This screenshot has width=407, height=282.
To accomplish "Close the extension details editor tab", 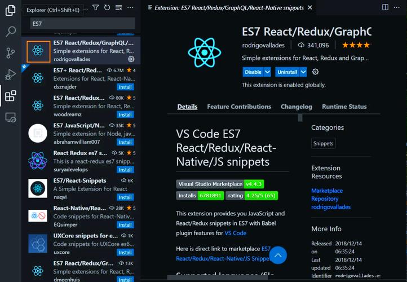I will tap(310, 8).
